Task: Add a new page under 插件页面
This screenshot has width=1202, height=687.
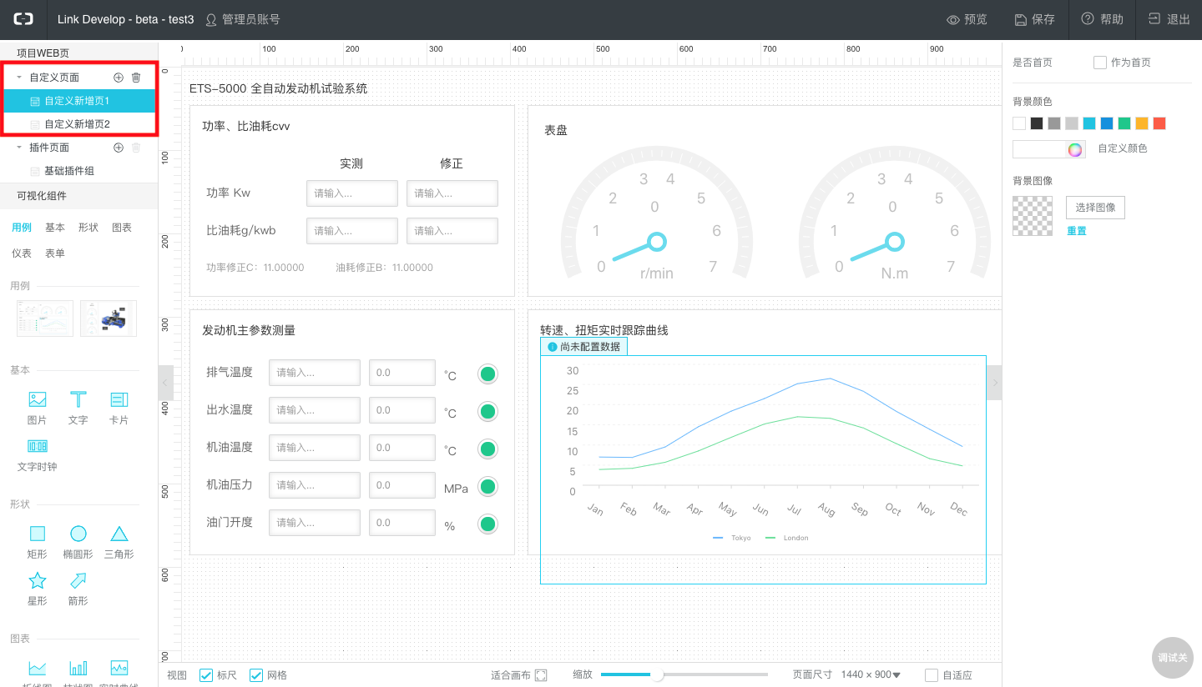Action: point(119,148)
